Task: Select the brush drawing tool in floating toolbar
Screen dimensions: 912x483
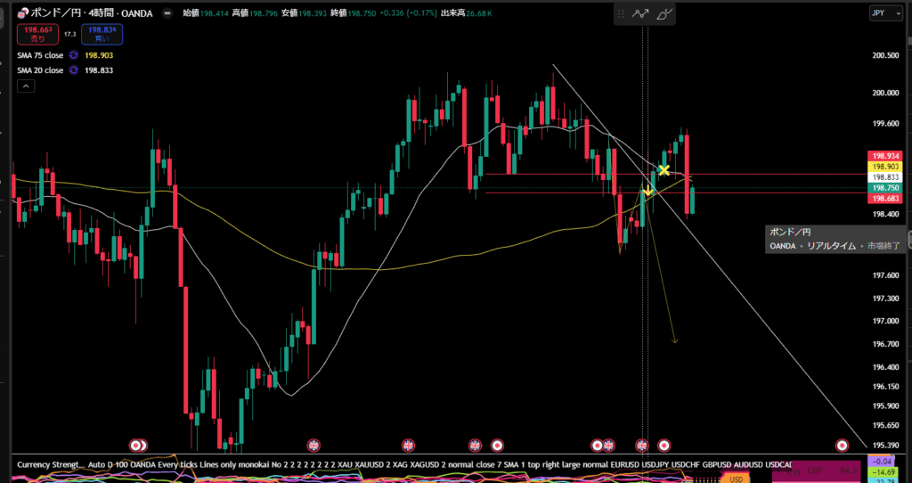Action: pos(665,13)
